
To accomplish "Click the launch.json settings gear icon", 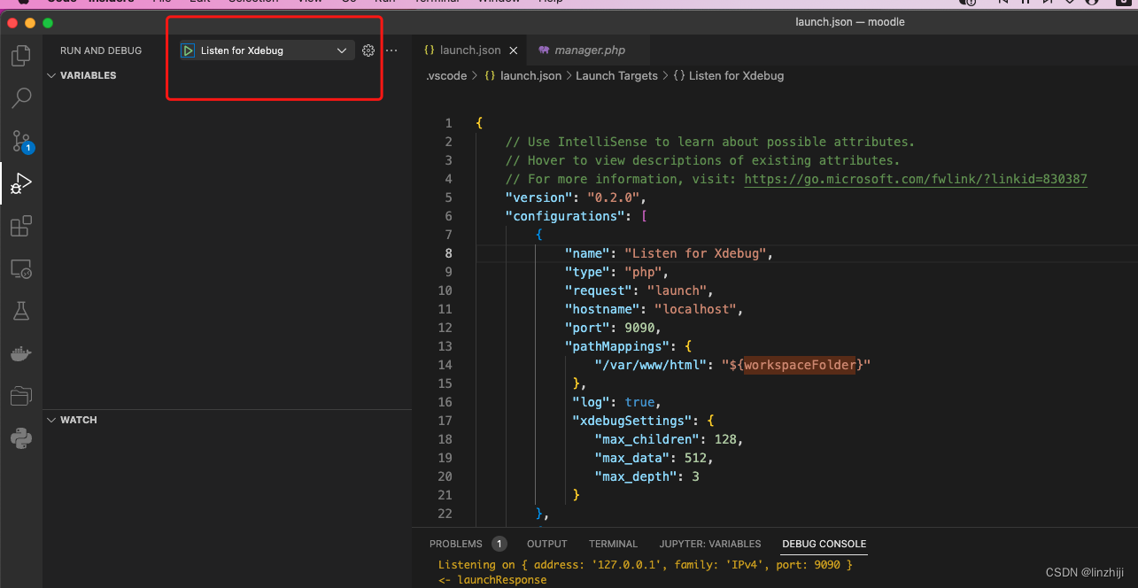I will 368,50.
